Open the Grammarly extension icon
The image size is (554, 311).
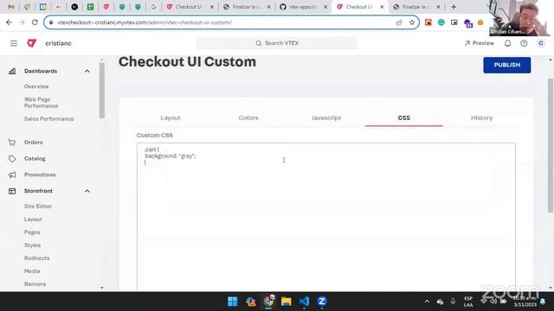pos(441,22)
